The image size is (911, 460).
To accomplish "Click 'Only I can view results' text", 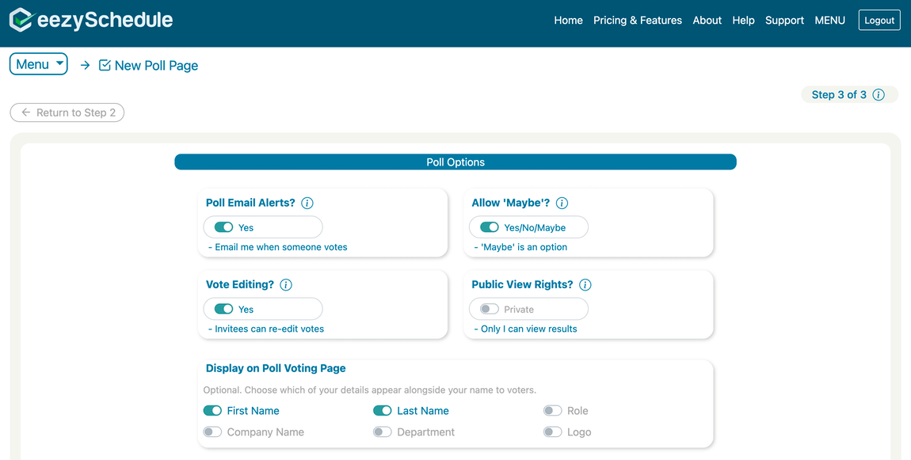I will 526,329.
